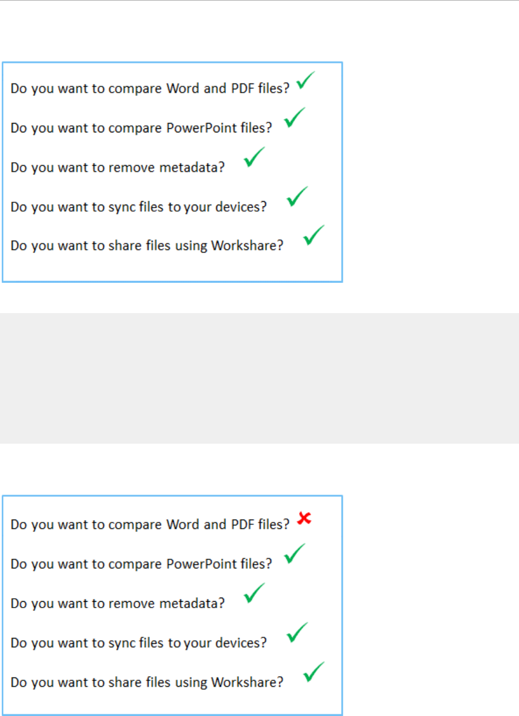
Task: Click green checkmark beside sync files in top box
Action: coord(297,196)
